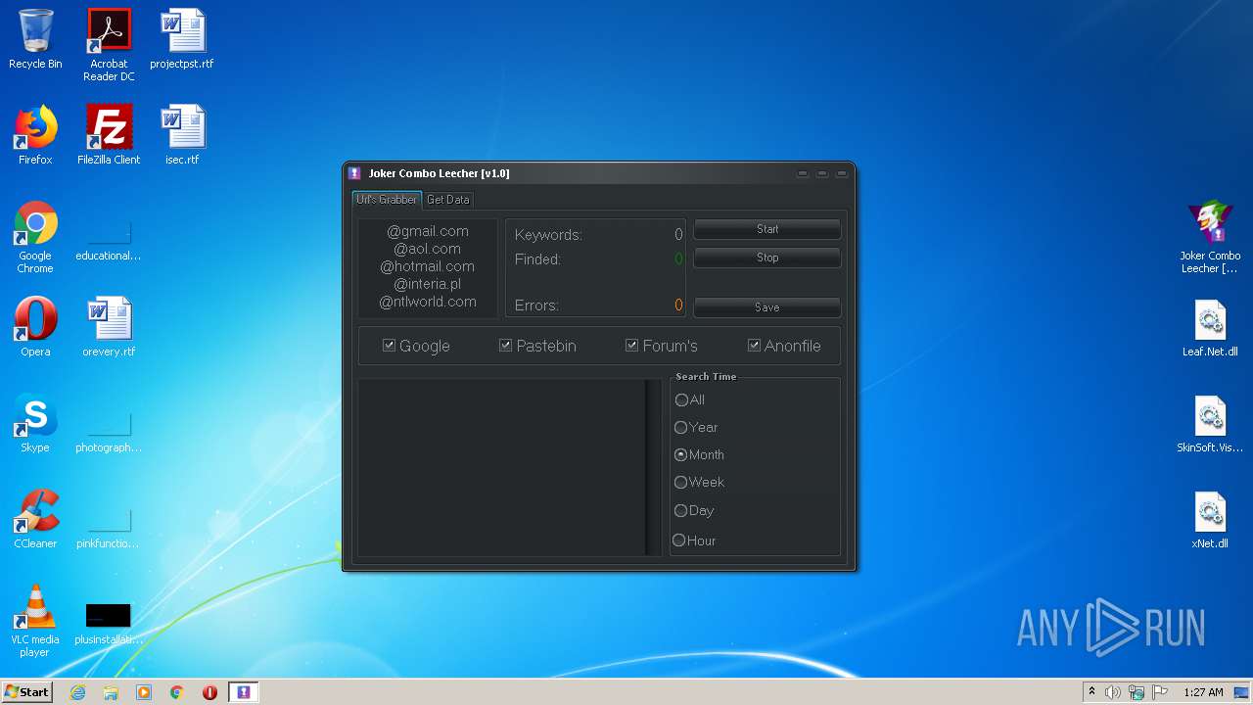Click the Action Center flag tray icon

click(1160, 692)
